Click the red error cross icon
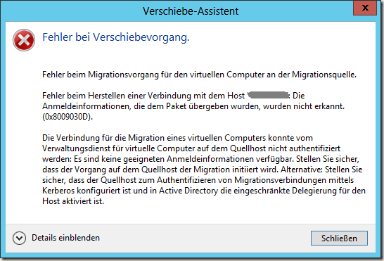Screen dimensions: 384x261 point(24,40)
